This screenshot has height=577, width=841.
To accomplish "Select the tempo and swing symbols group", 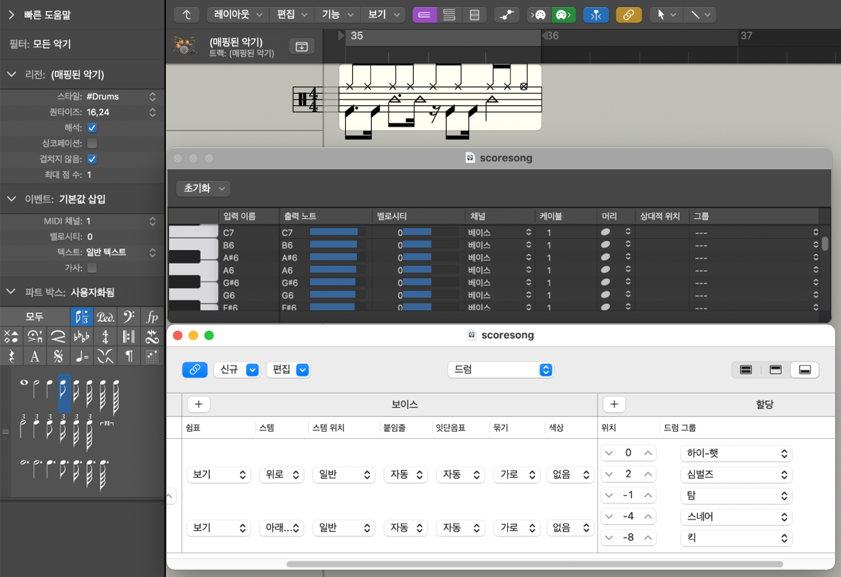I will point(81,356).
